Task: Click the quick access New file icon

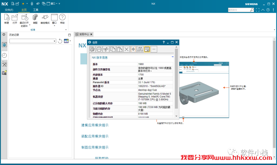Action: 13,4
